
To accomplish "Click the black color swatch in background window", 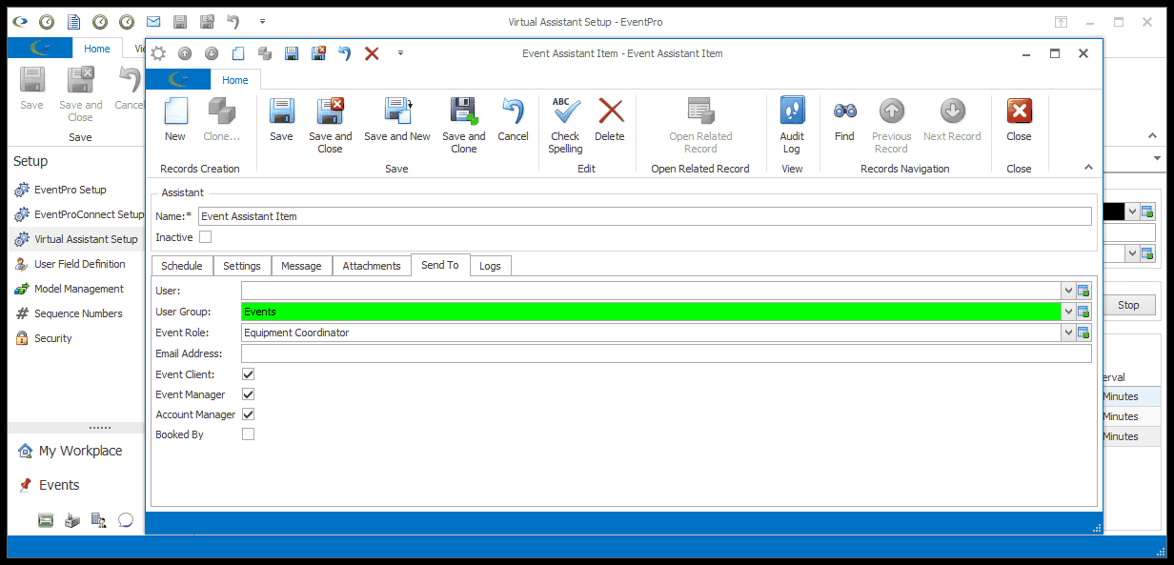I will click(x=1113, y=212).
